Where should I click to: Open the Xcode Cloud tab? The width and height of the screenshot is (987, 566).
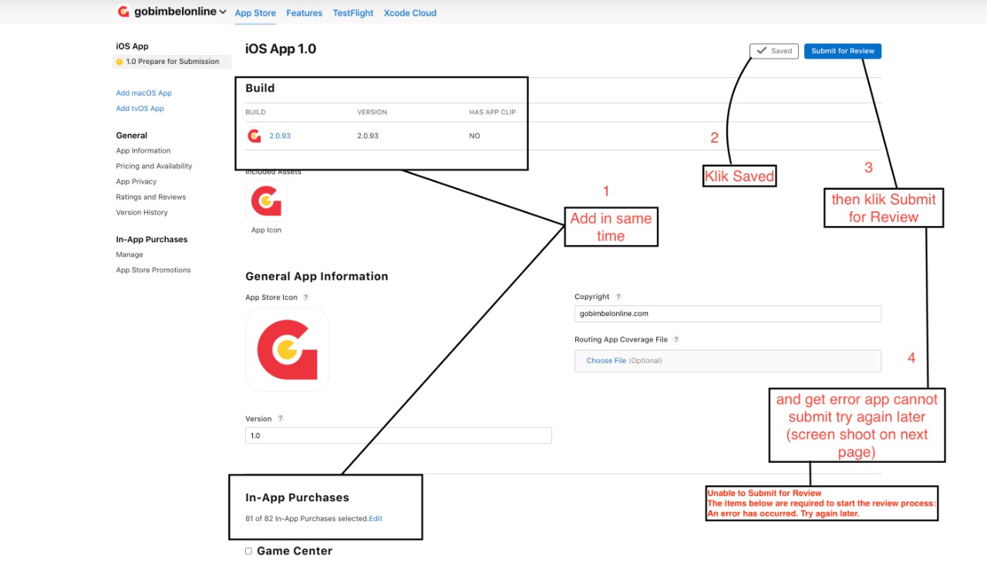(x=410, y=13)
